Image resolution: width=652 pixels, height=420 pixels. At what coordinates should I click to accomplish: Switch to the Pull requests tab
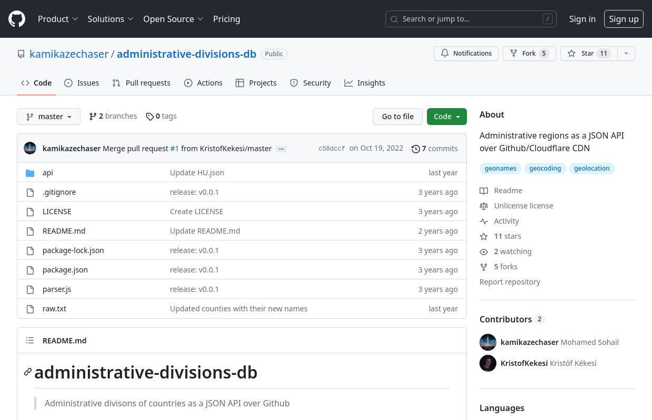point(141,83)
